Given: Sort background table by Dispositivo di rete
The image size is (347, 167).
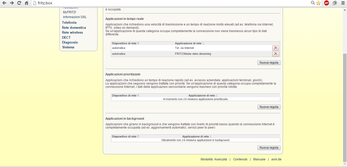Looking at the screenshot, I should click(x=125, y=136).
